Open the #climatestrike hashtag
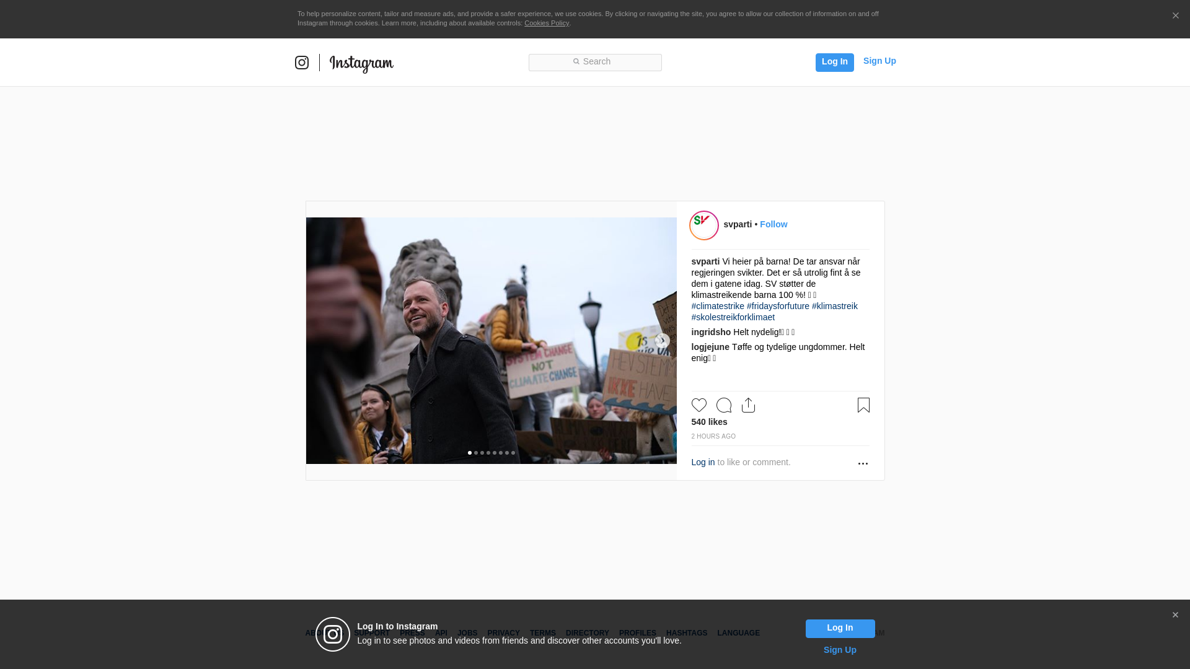The height and width of the screenshot is (669, 1190). click(718, 306)
